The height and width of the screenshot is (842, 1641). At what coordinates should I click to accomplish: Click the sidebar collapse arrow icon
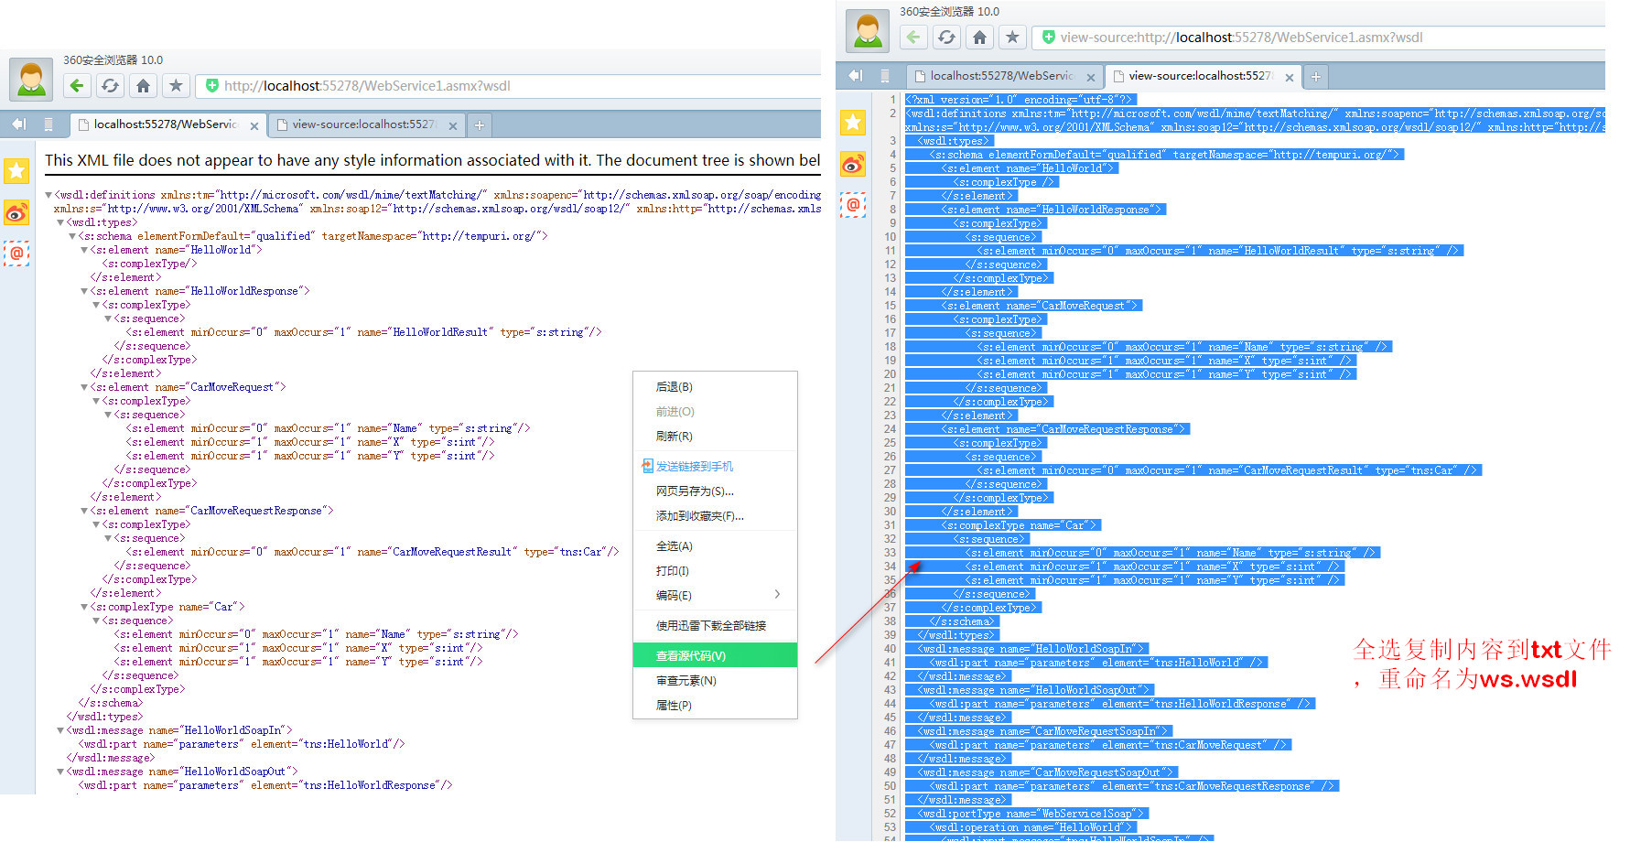click(x=16, y=124)
